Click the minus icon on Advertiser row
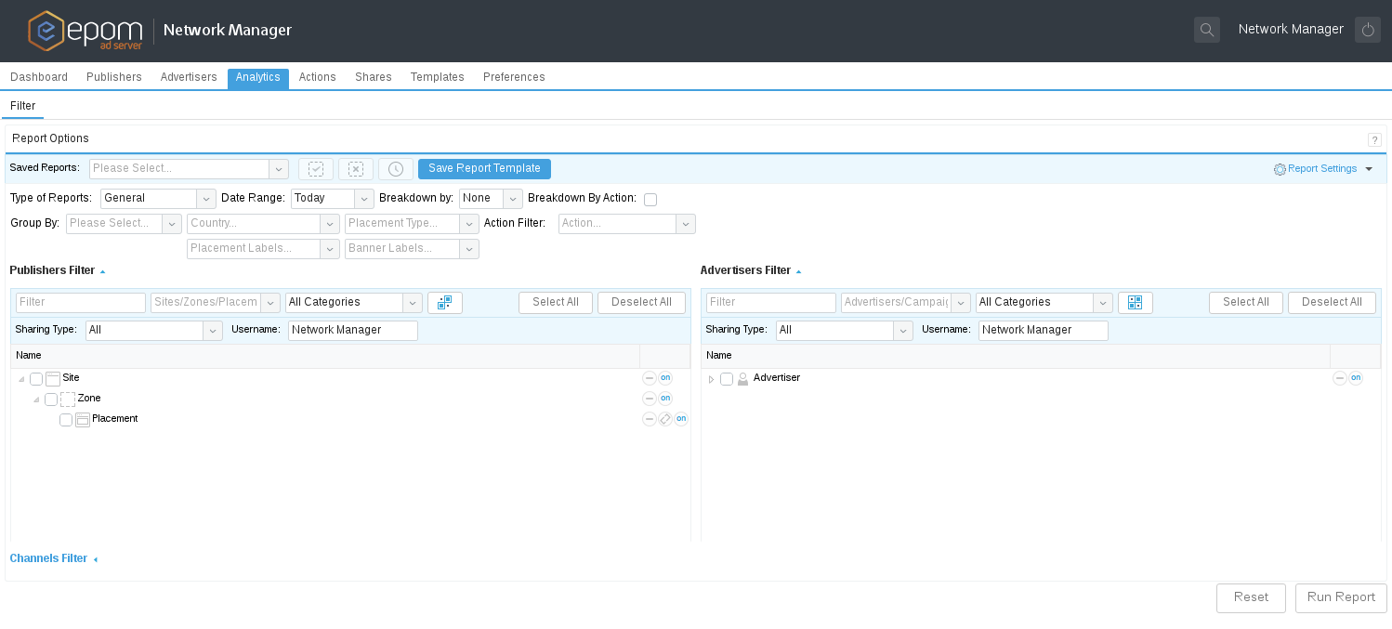 tap(1340, 378)
